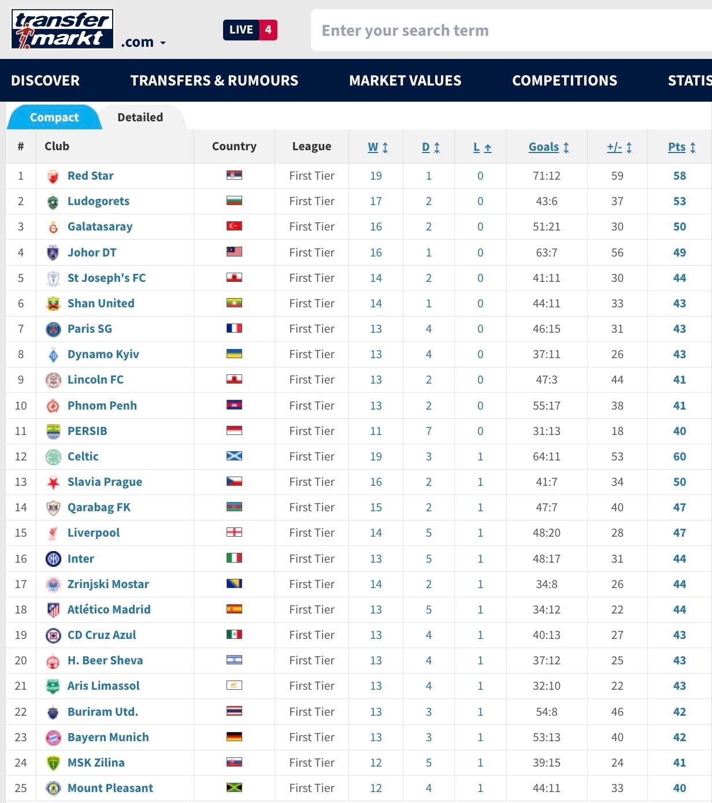Sort table by L column

tap(482, 147)
